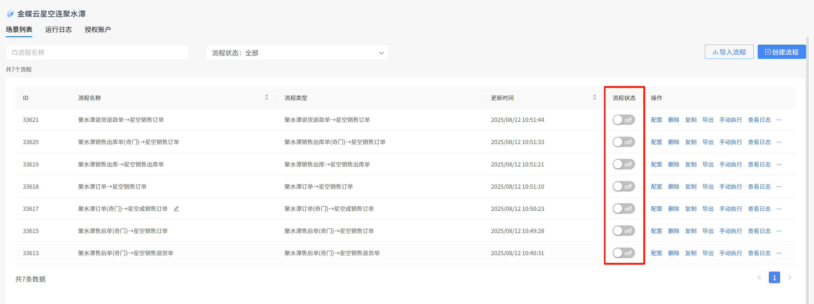Click ID cell 33620
814x304 pixels.
coord(31,142)
